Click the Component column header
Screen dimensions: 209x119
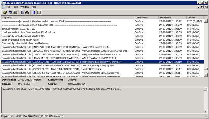(146, 18)
